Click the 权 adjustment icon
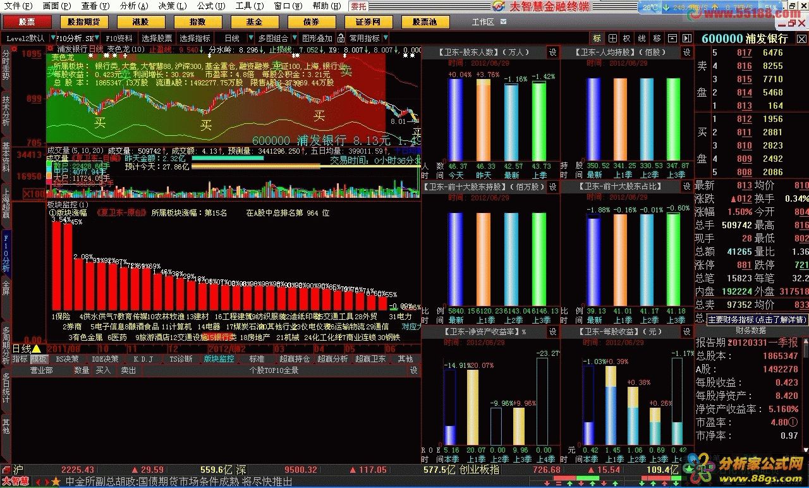The width and height of the screenshot is (809, 488). (x=627, y=39)
